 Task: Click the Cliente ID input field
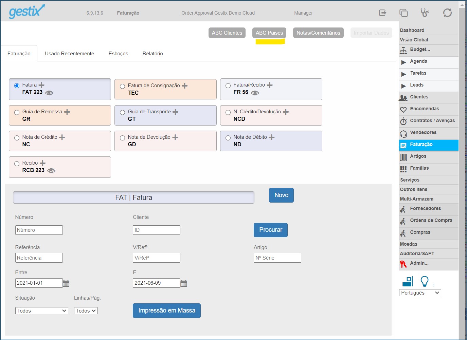point(157,230)
